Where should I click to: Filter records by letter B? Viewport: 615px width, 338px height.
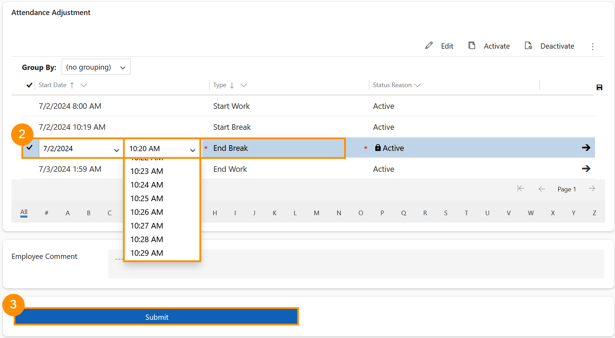point(89,213)
